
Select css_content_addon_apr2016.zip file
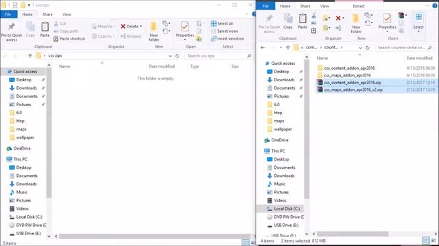352,83
